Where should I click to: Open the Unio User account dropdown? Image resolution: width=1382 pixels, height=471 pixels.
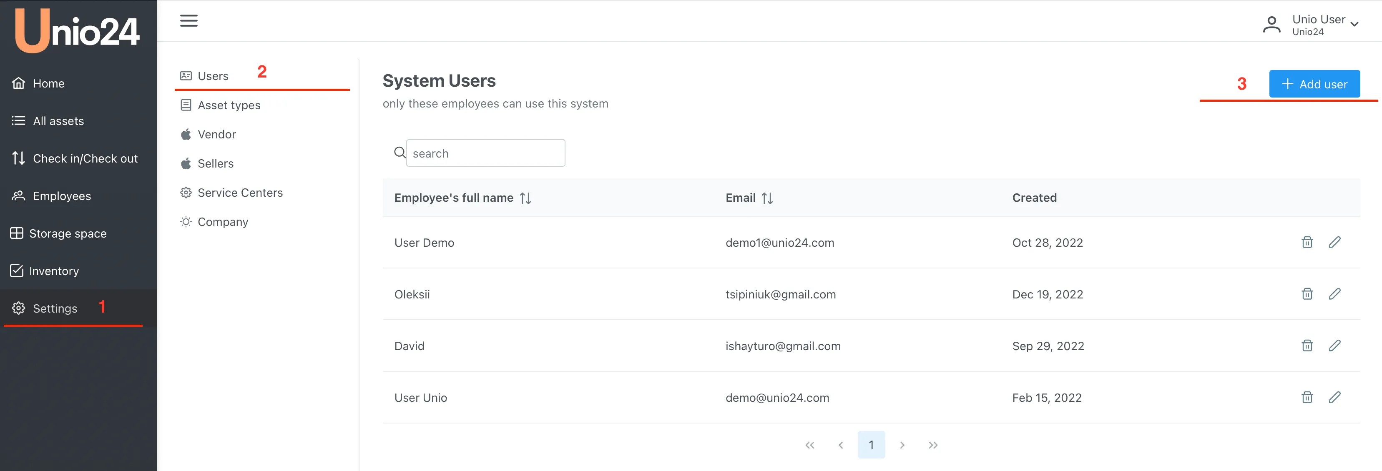click(x=1354, y=24)
